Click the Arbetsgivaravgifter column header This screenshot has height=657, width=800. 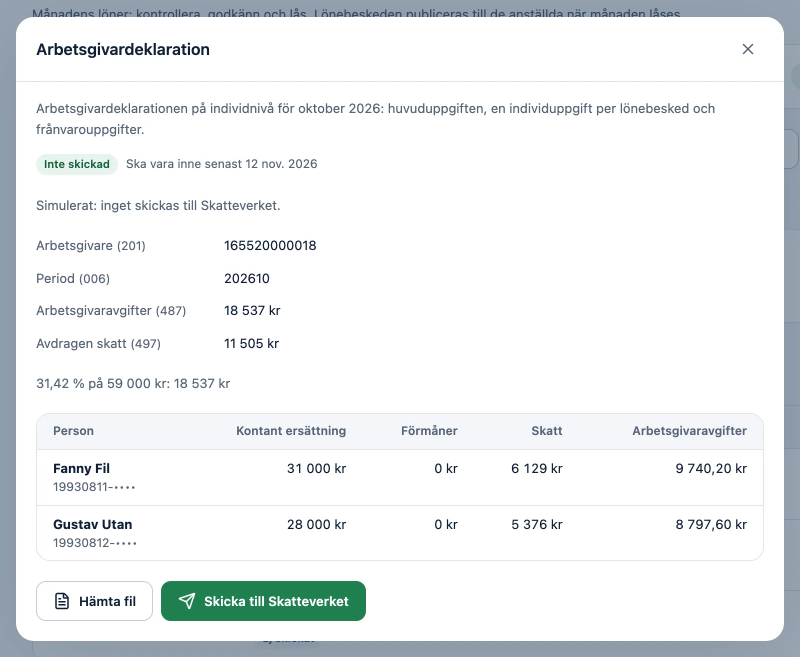(x=689, y=431)
